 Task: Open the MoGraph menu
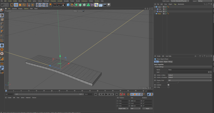point(46,1)
